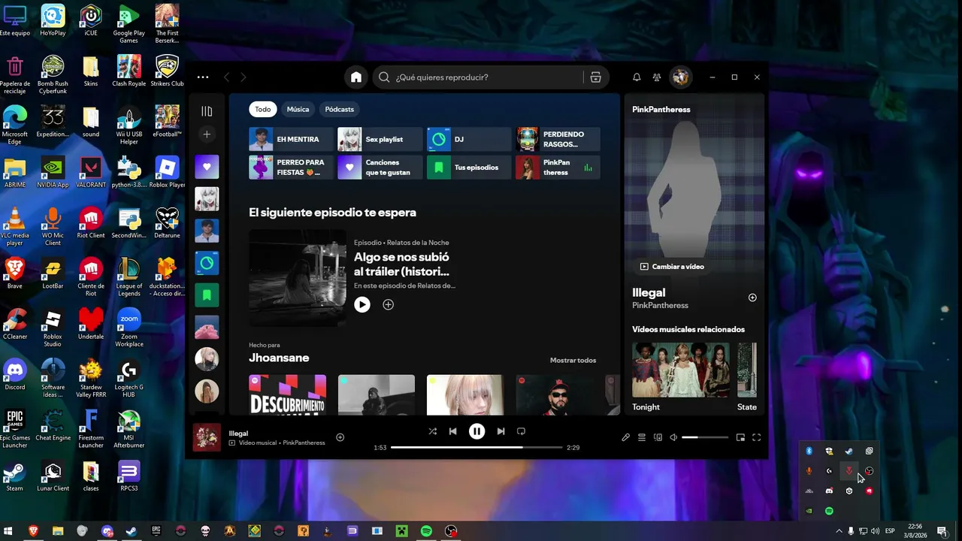
Task: Open Brave browser from the taskbar
Action: pos(33,531)
